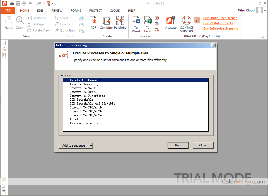The image size is (268, 196).
Task: Switch to the REVIEW ribbon tab
Action: [x=57, y=11]
